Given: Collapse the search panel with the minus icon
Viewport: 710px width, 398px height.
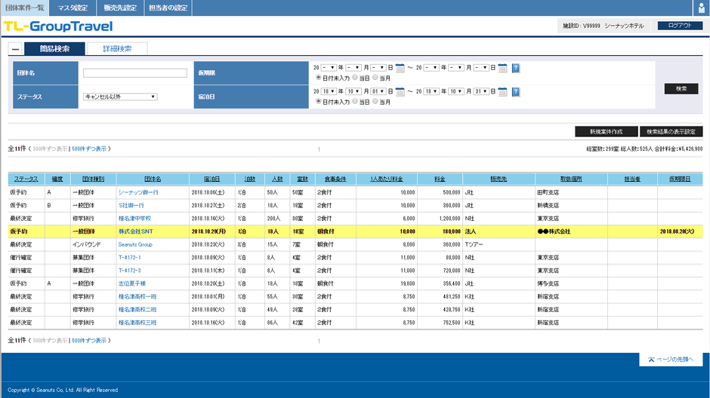Looking at the screenshot, I should 15,49.
